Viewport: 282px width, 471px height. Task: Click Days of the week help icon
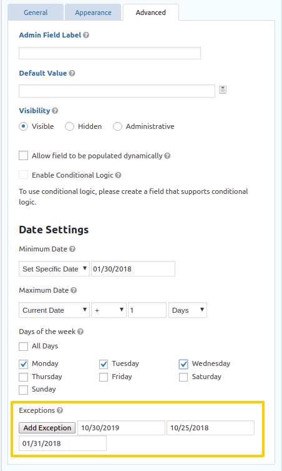[x=80, y=332]
